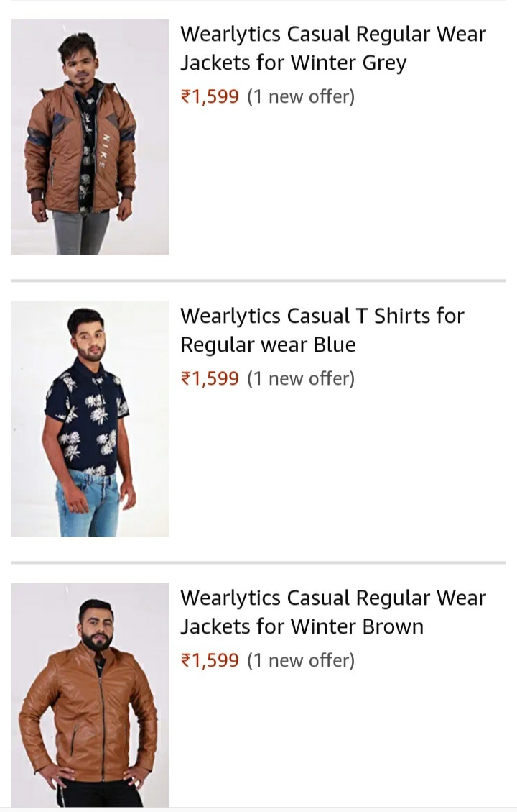
Task: Click 'Wearlytics' in the Grey jacket title
Action: (x=230, y=34)
